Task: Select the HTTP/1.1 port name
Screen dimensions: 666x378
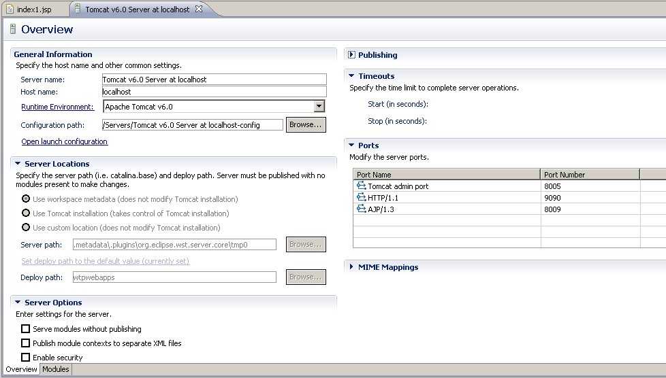Action: click(383, 198)
